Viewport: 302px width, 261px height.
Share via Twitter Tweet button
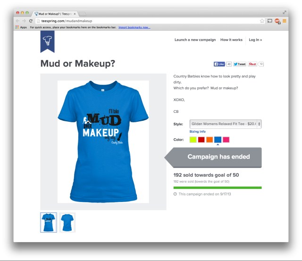[240, 64]
